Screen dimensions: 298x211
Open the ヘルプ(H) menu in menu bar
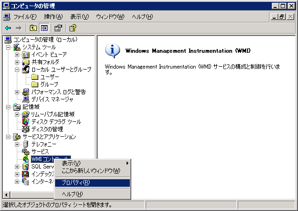[x=142, y=17]
